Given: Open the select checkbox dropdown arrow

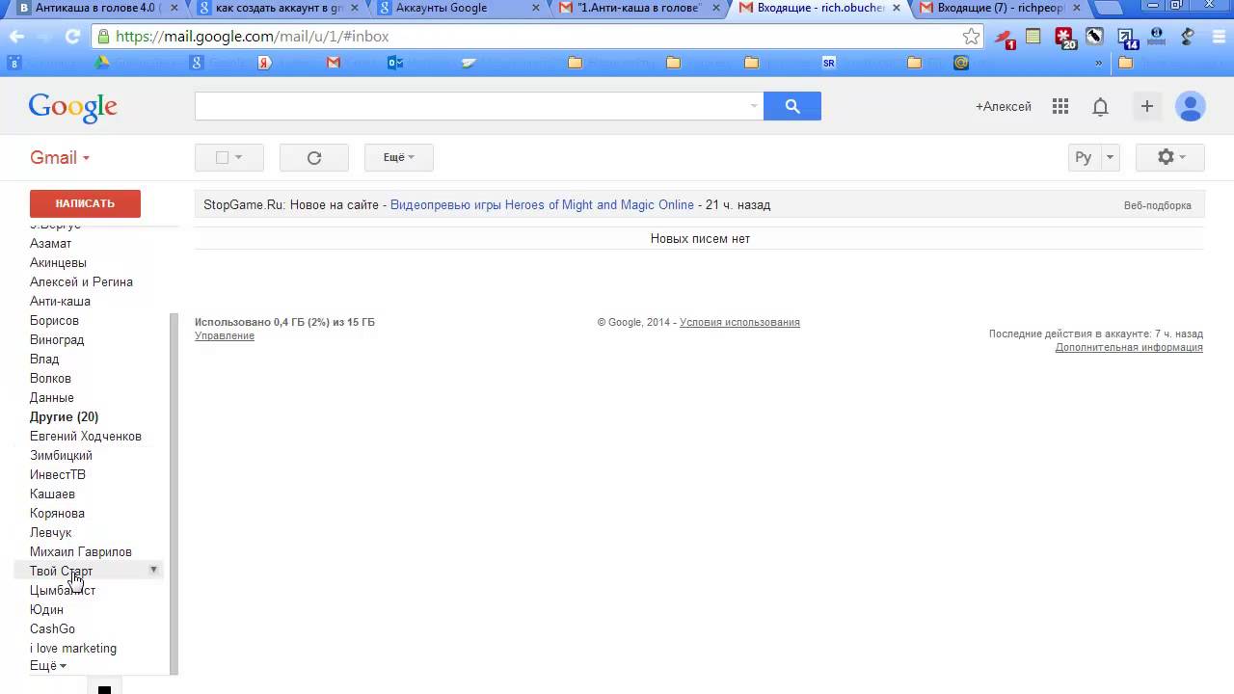Looking at the screenshot, I should [239, 157].
